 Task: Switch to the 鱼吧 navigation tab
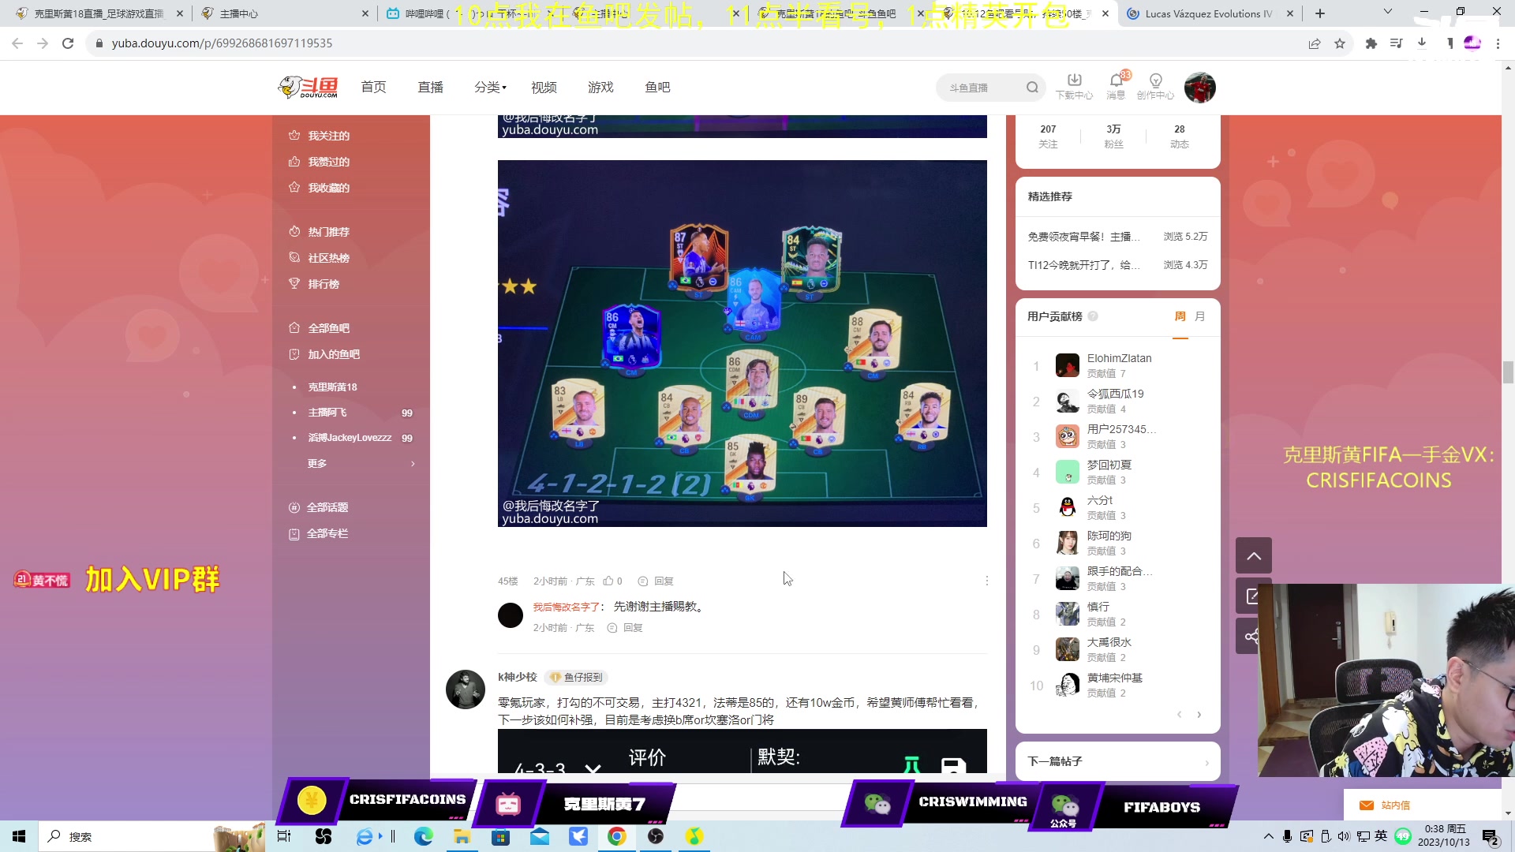(657, 87)
